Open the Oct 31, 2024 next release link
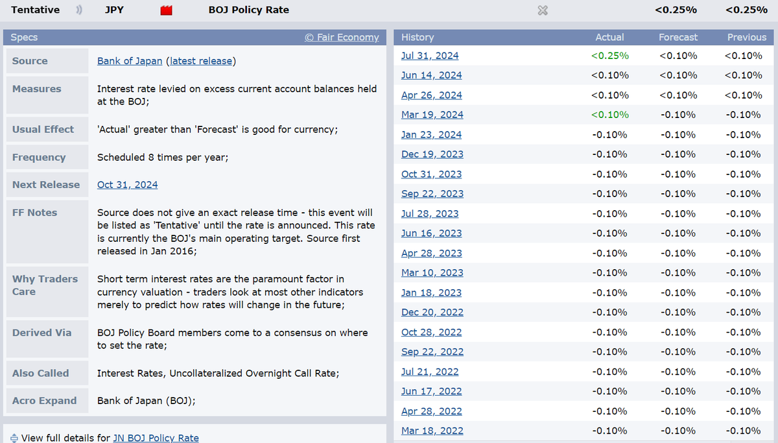 tap(128, 184)
